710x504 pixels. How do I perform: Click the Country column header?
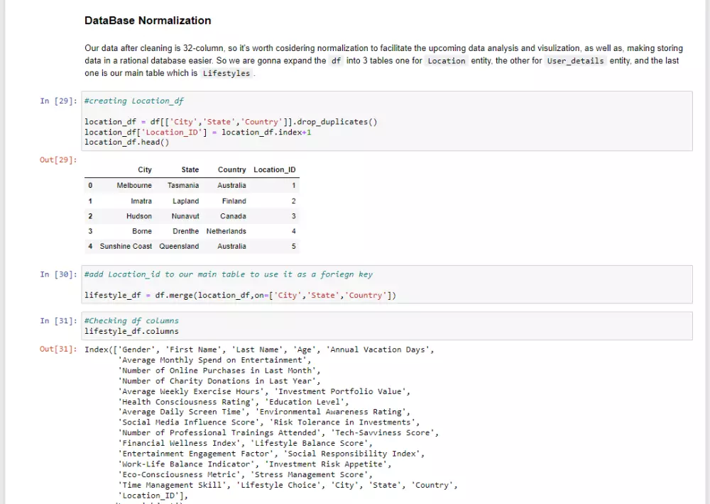point(231,170)
